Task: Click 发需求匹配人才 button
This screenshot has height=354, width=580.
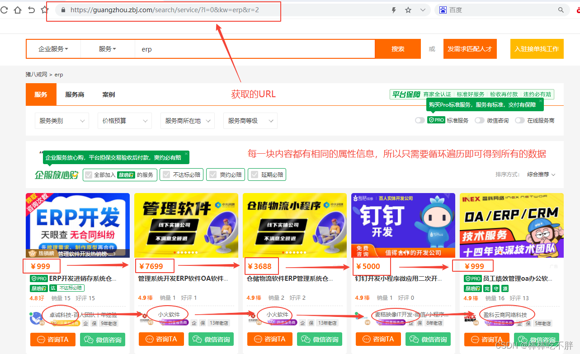Action: coord(470,49)
